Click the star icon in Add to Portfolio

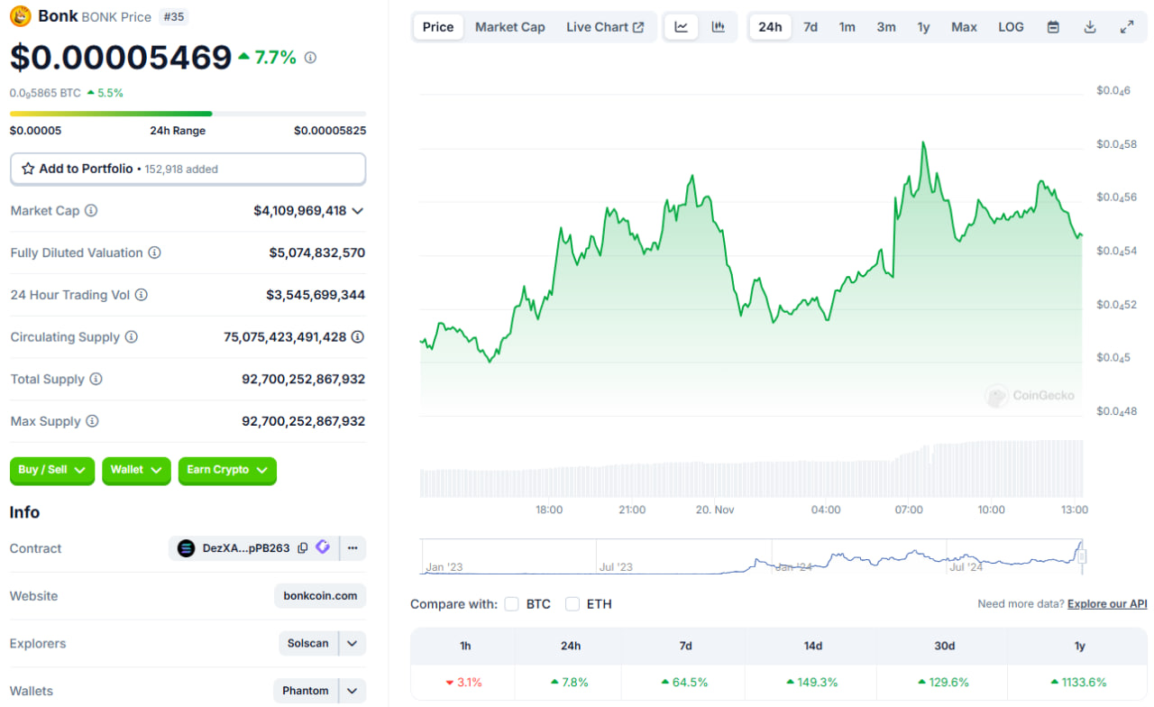[28, 169]
